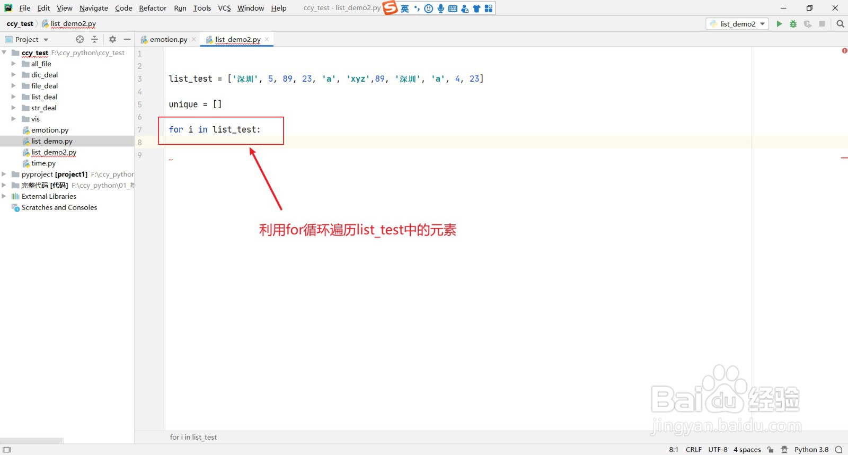The height and width of the screenshot is (455, 848).
Task: Open the VCS menu
Action: click(224, 8)
